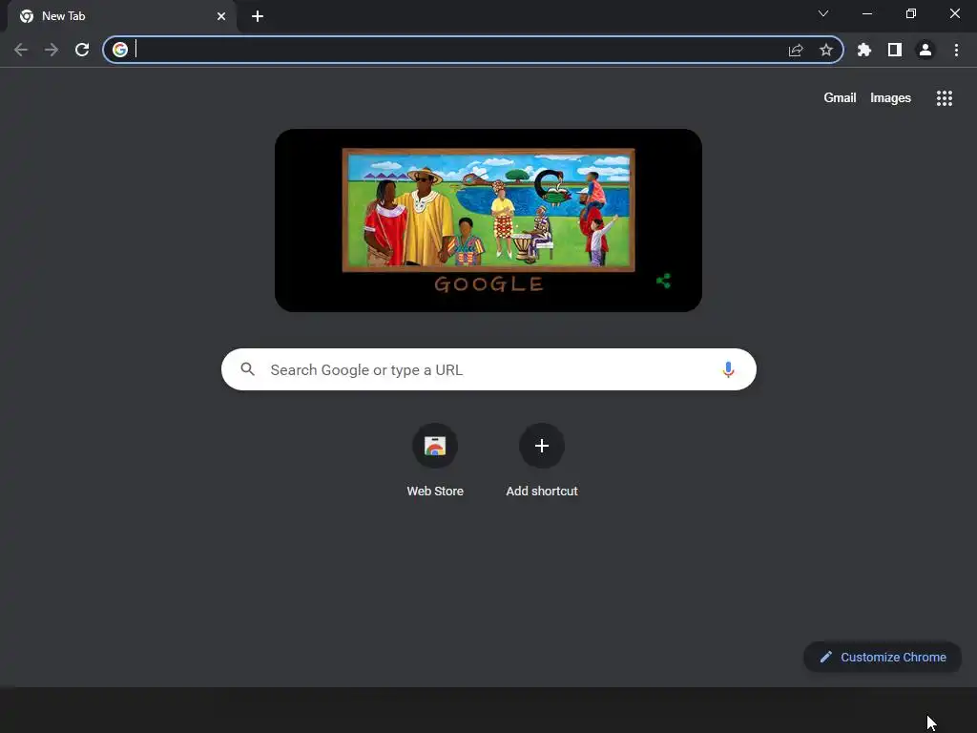Go forward with the forward arrow
The height and width of the screenshot is (733, 977).
[52, 50]
